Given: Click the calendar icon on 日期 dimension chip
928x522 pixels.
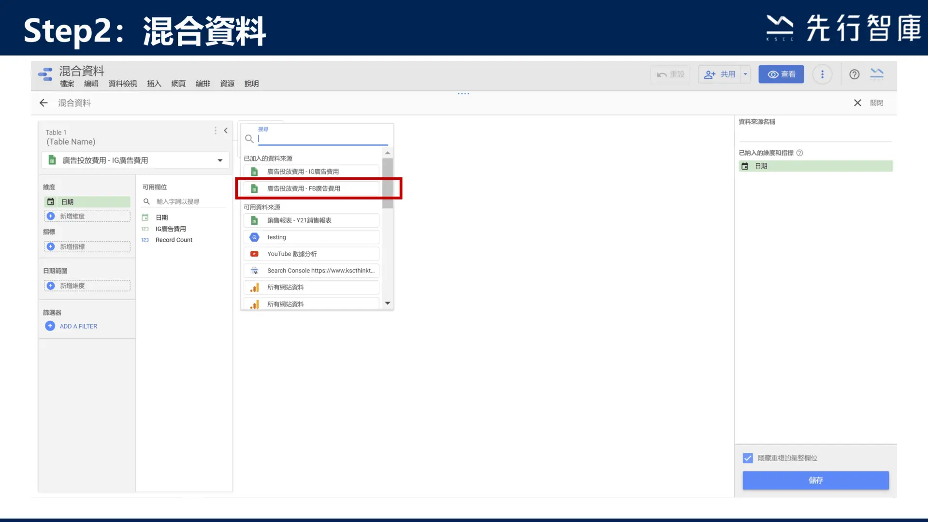Looking at the screenshot, I should click(51, 202).
